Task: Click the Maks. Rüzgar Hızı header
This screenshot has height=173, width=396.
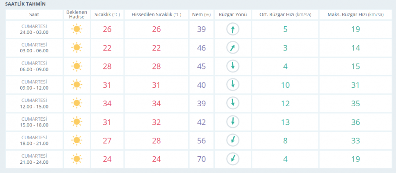Action: point(356,14)
